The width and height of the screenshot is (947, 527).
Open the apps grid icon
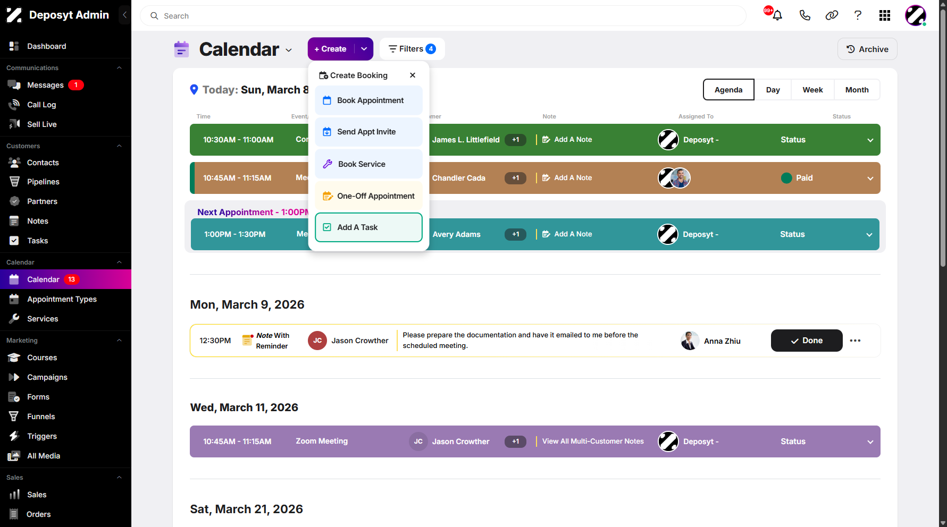pos(885,15)
